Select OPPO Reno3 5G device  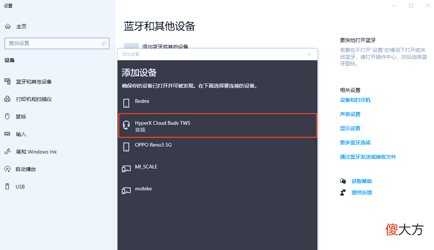[x=218, y=147]
